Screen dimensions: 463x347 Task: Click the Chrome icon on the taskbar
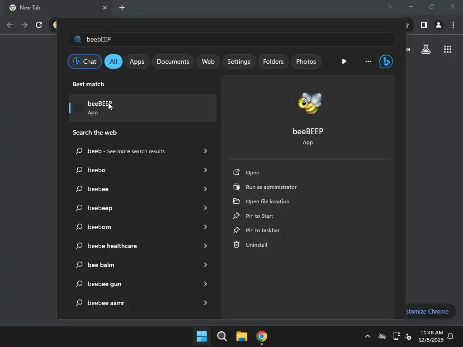[x=262, y=336]
